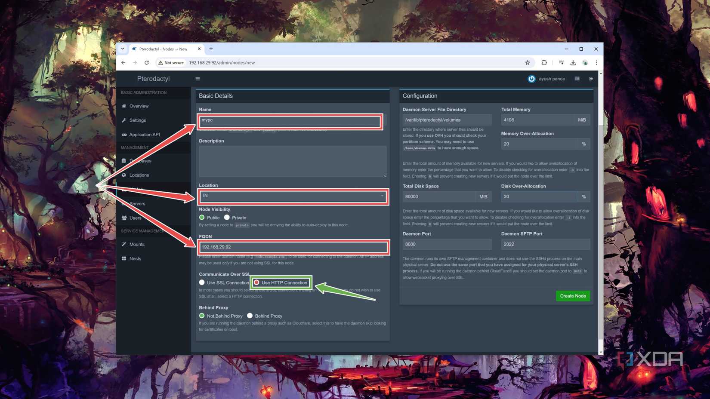Click the Name input field
This screenshot has height=399, width=710.
pyautogui.click(x=290, y=120)
